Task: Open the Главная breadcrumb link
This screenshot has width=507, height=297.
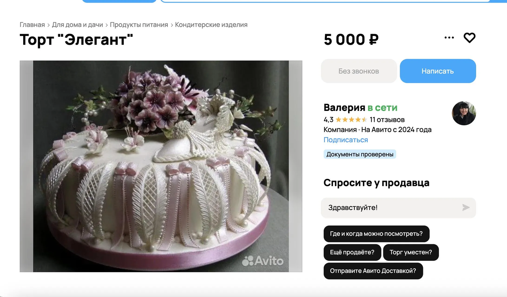Action: [x=32, y=25]
